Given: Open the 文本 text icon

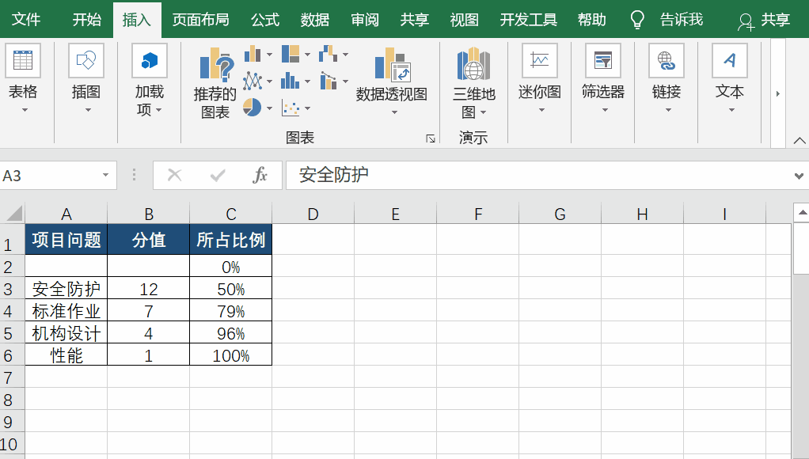Looking at the screenshot, I should (730, 61).
